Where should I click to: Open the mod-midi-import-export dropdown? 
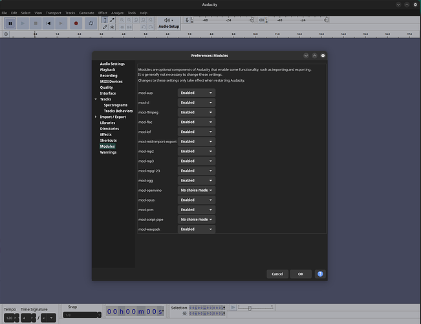tap(196, 141)
